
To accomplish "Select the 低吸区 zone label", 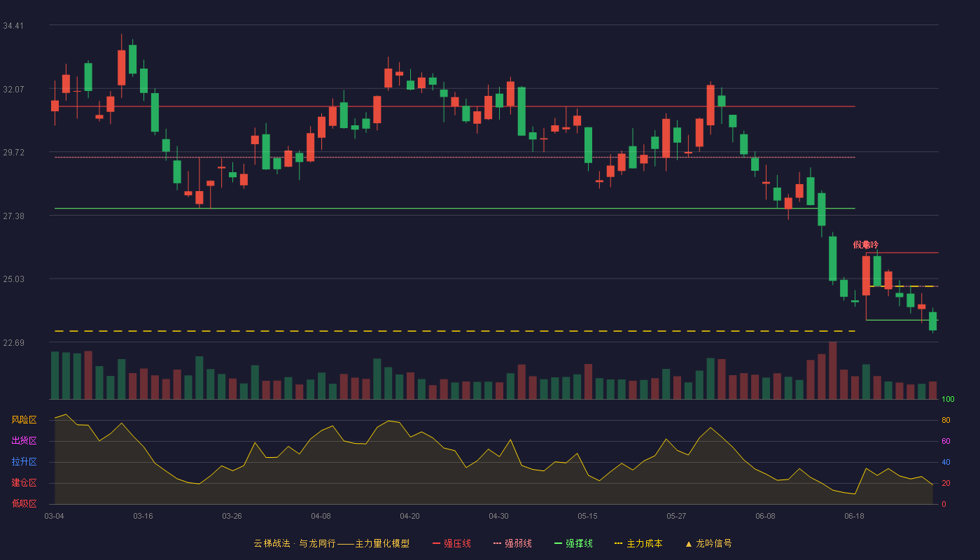I will click(x=24, y=503).
